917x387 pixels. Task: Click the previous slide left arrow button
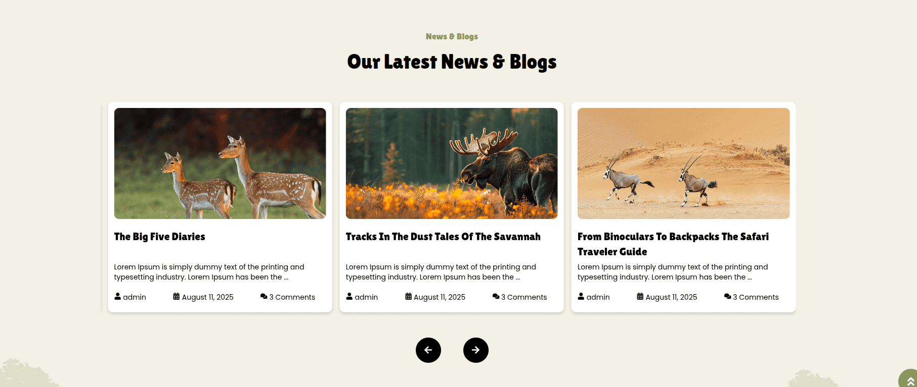pyautogui.click(x=428, y=350)
